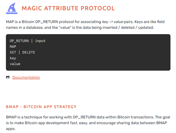Click the Magic Attribute Protocol heading

[x=68, y=8]
